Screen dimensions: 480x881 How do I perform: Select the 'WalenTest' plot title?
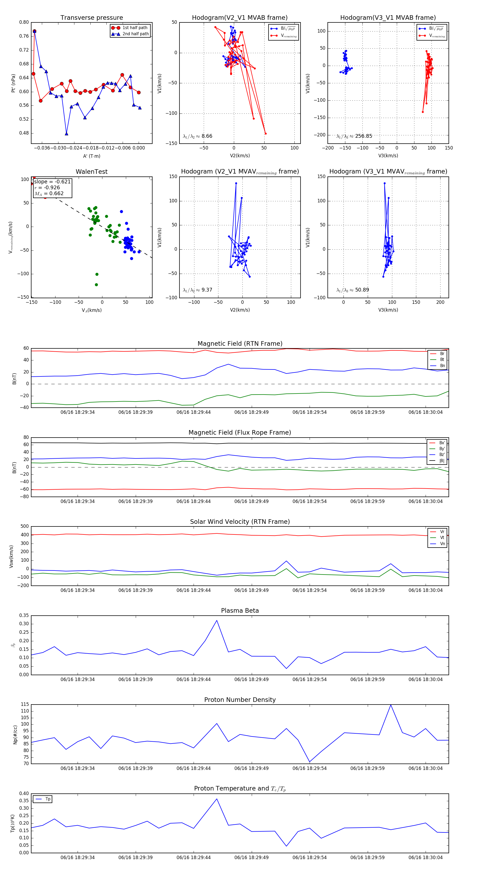click(91, 172)
